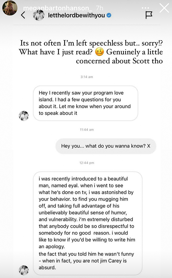This screenshot has width=172, height=278.
Task: Open meganbartonhanson_'s story avatar
Action: click(x=10, y=7)
